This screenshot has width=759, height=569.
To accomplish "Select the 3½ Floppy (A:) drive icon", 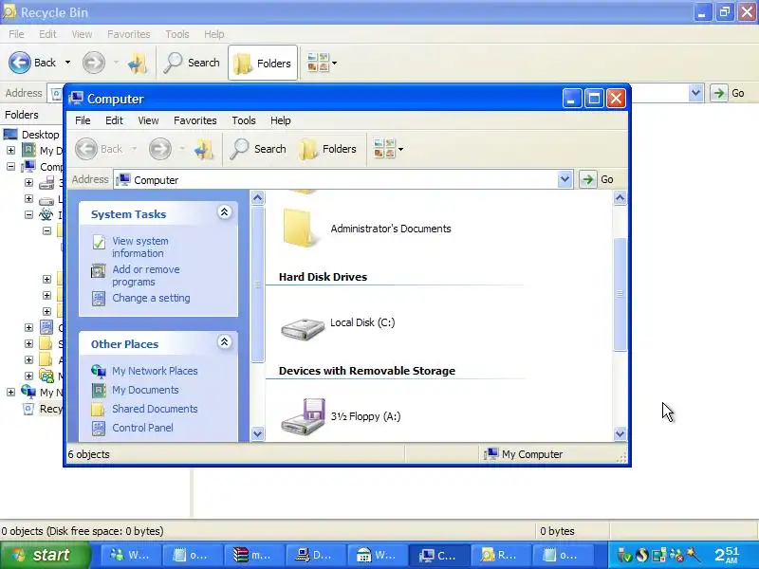I will pos(303,416).
